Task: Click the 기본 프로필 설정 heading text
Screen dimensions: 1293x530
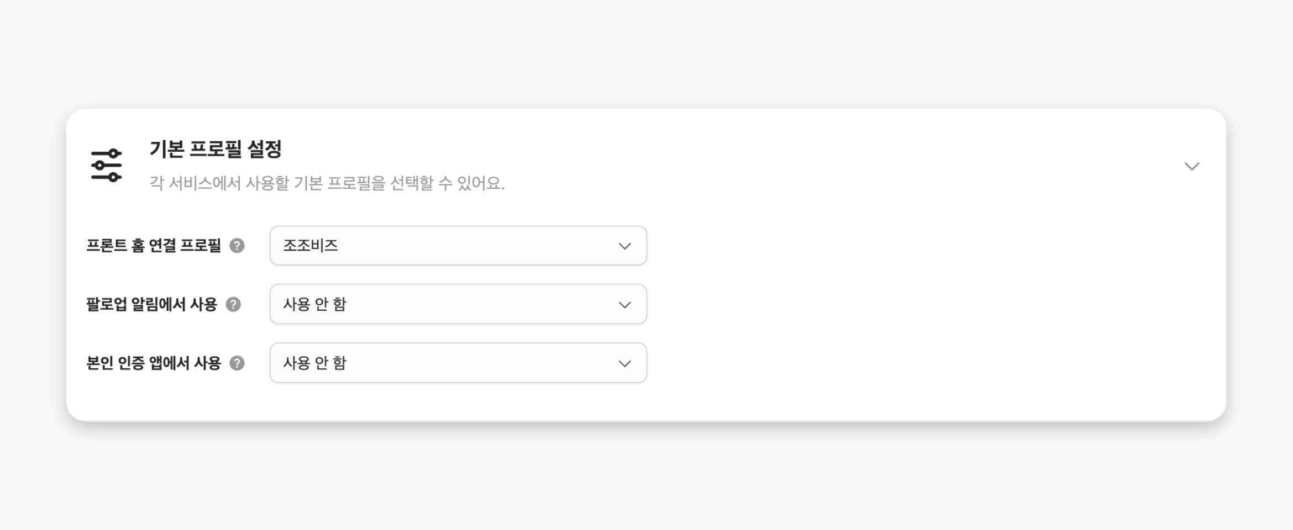Action: click(x=216, y=149)
